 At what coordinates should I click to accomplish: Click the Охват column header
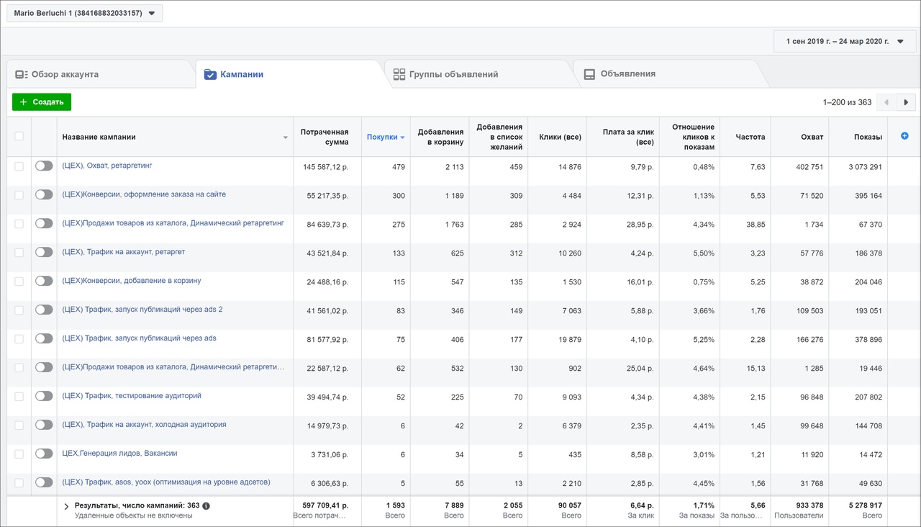812,137
